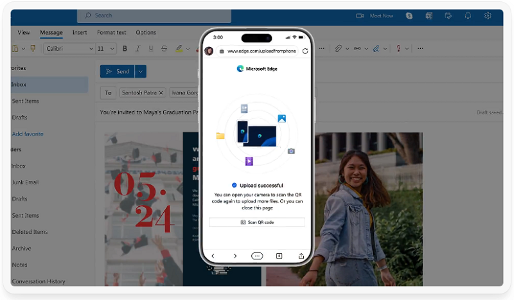Apply italic formatting from the ribbon
This screenshot has height=300, width=514.
tap(137, 48)
